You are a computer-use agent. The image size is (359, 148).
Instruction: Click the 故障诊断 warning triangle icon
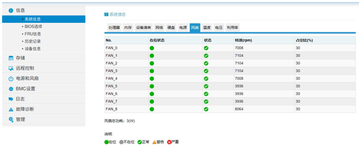(11, 110)
